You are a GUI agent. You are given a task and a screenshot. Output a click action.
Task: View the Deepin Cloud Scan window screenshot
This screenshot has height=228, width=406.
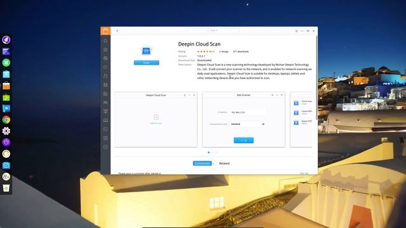coord(156,120)
